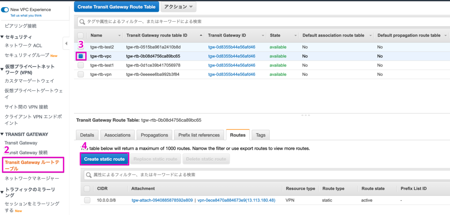Open the Prefix list references tab
450x215 pixels.
point(199,135)
